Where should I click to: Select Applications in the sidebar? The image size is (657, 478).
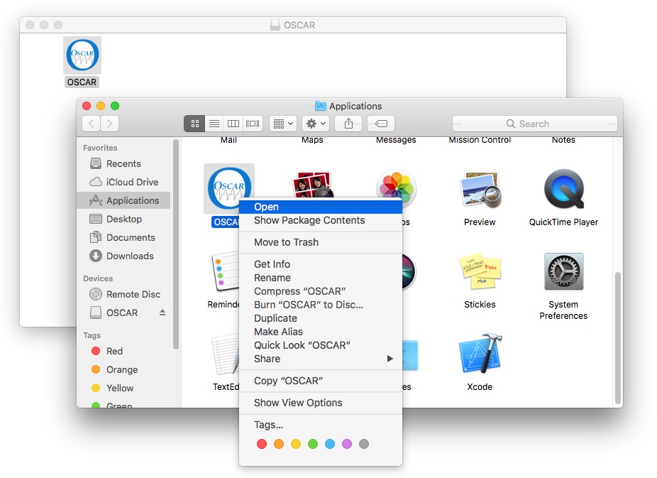123,200
